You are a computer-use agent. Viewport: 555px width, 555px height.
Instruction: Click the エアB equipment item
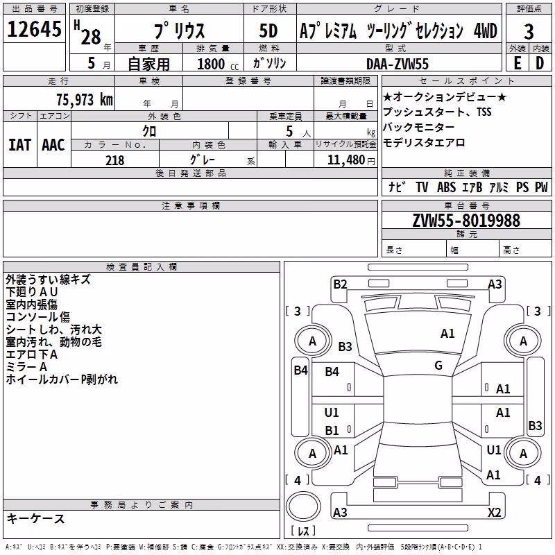tap(472, 187)
